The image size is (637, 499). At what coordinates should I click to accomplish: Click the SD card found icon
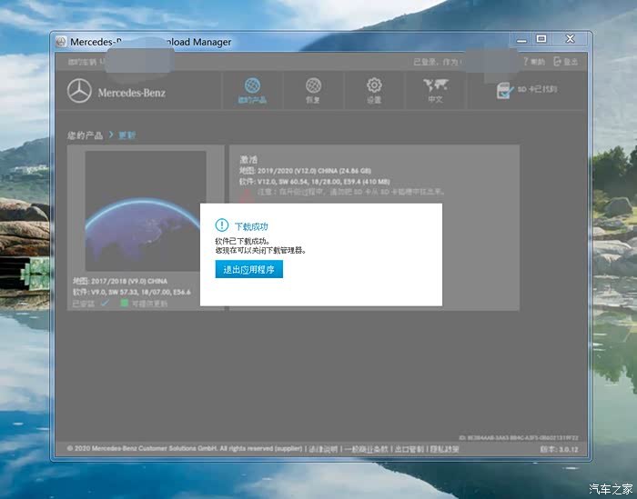pyautogui.click(x=526, y=89)
